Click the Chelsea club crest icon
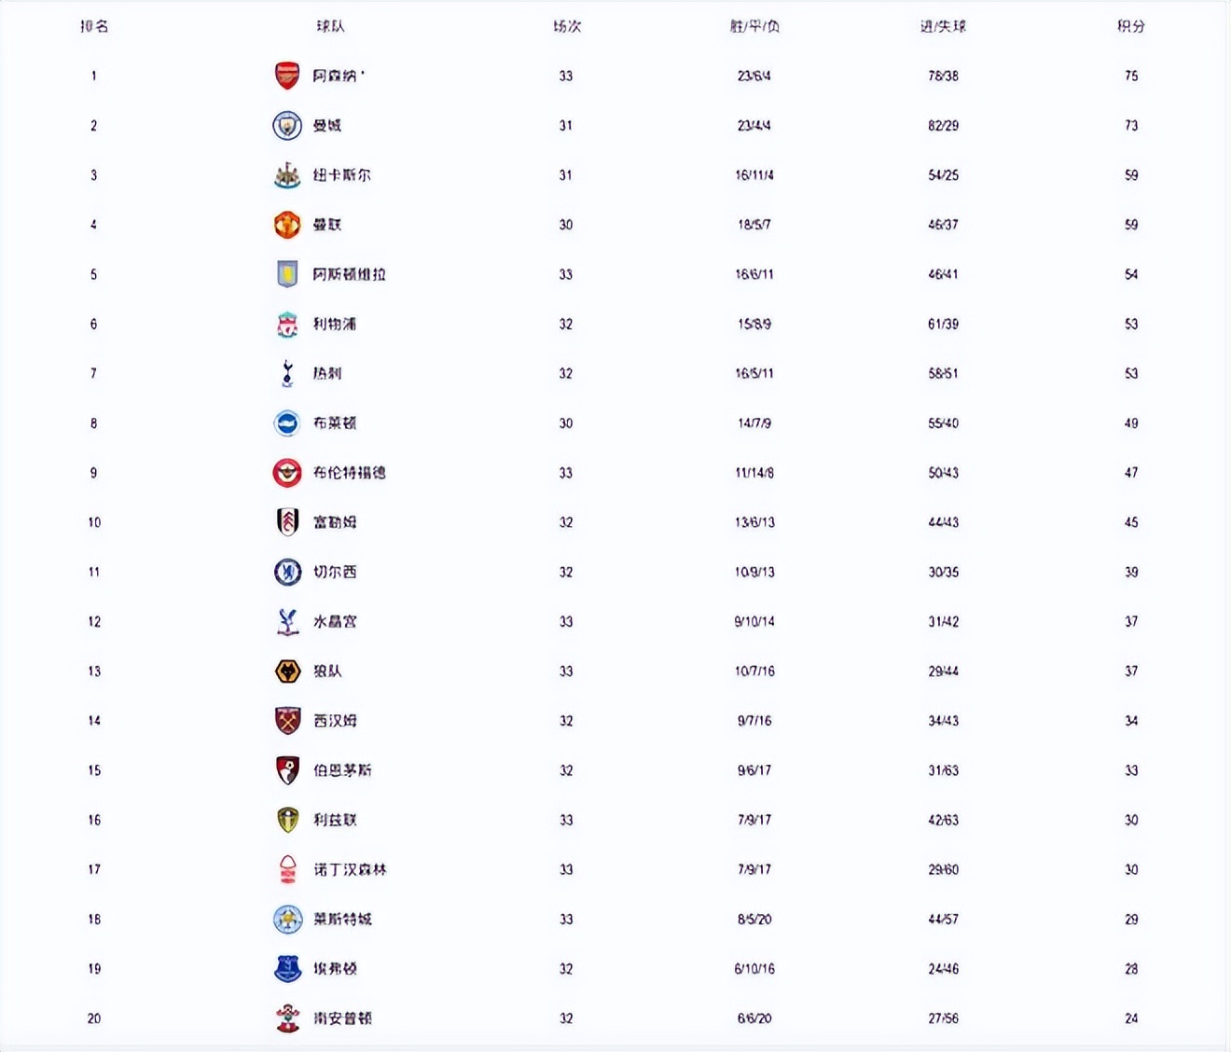1231x1052 pixels. point(287,572)
